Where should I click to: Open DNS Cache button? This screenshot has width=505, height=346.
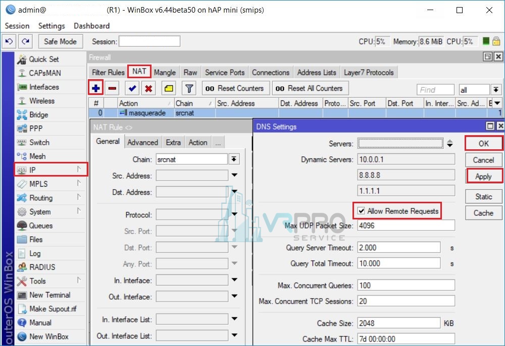click(483, 213)
